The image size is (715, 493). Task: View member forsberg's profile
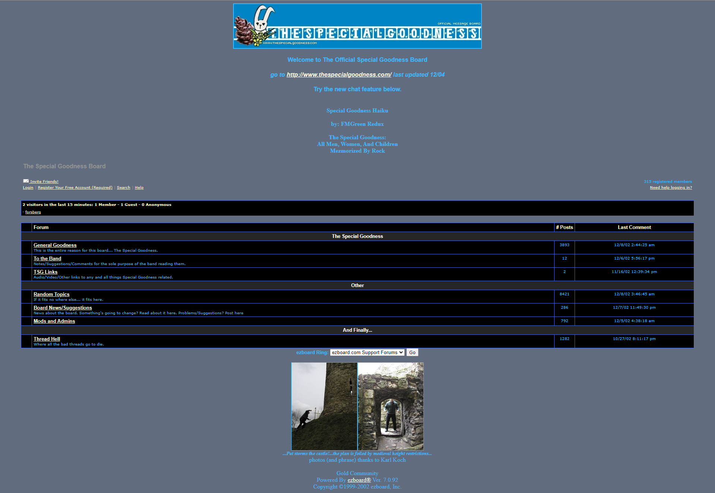click(33, 212)
